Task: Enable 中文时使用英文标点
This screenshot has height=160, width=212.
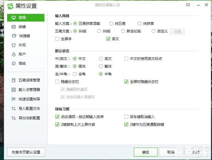Action: pyautogui.click(x=126, y=59)
